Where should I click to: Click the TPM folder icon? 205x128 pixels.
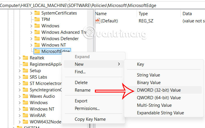(x=37, y=19)
